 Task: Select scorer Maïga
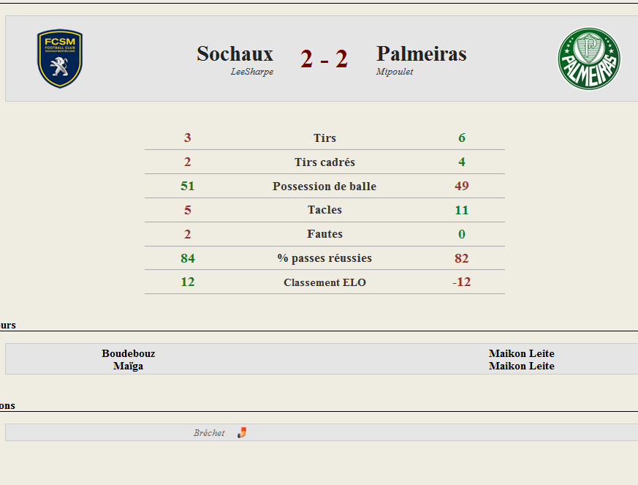click(x=128, y=366)
